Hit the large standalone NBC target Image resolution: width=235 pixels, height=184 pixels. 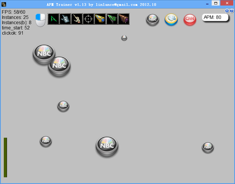click(x=107, y=146)
